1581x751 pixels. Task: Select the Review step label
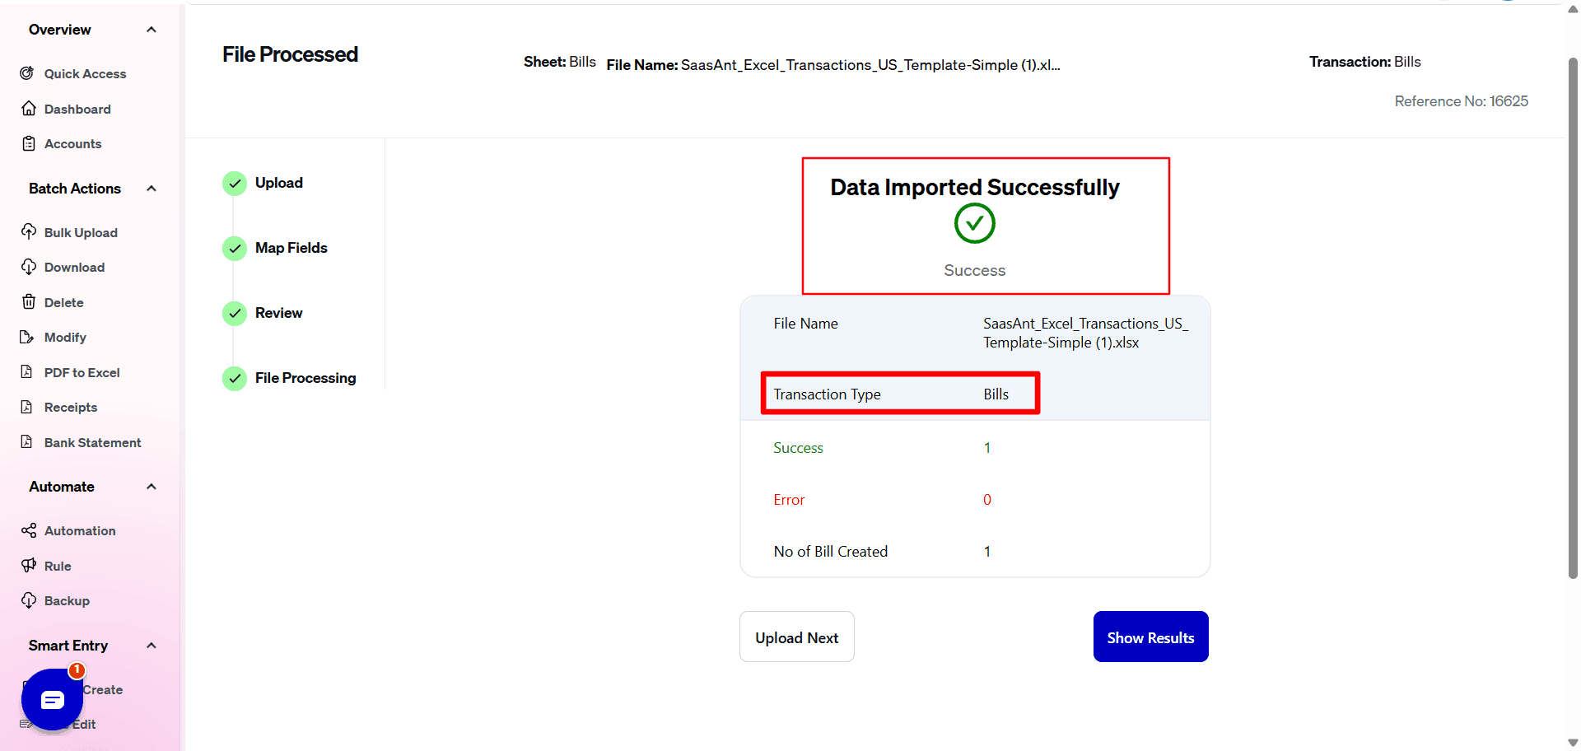pyautogui.click(x=278, y=313)
